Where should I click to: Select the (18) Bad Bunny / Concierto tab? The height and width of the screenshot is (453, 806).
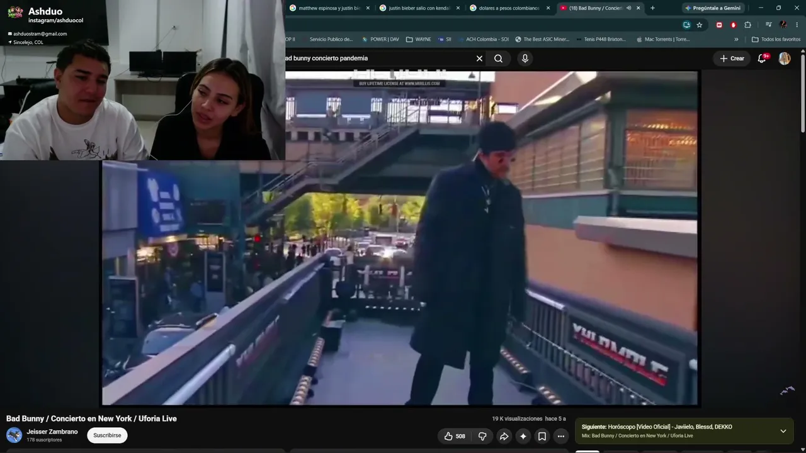tap(599, 8)
